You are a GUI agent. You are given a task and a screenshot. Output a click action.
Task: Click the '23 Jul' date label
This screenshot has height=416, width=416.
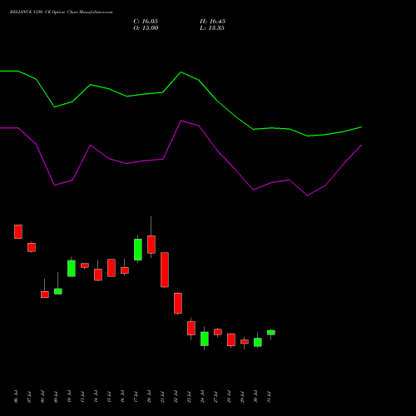(x=189, y=396)
